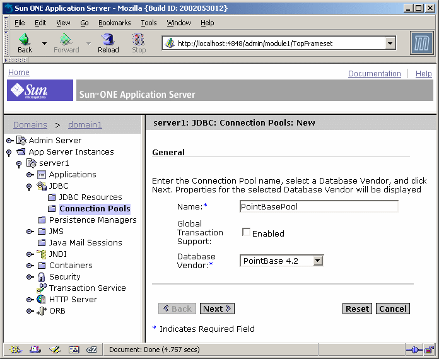Open the Bookmarks menu
Image resolution: width=439 pixels, height=359 pixels.
[115, 23]
